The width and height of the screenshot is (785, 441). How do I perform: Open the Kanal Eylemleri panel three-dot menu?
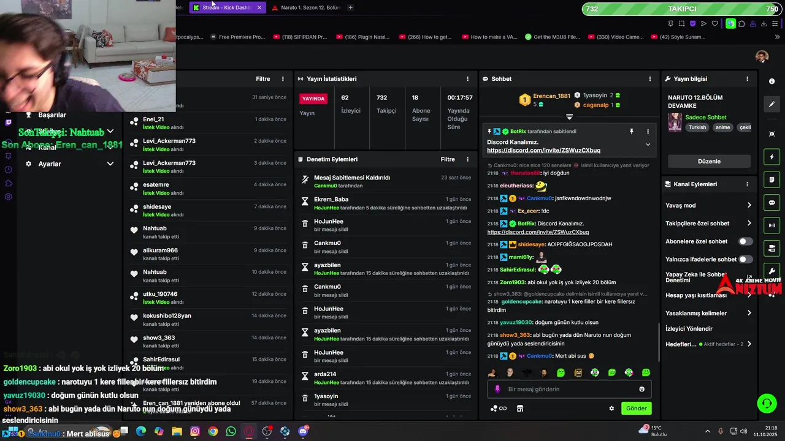[x=747, y=184]
